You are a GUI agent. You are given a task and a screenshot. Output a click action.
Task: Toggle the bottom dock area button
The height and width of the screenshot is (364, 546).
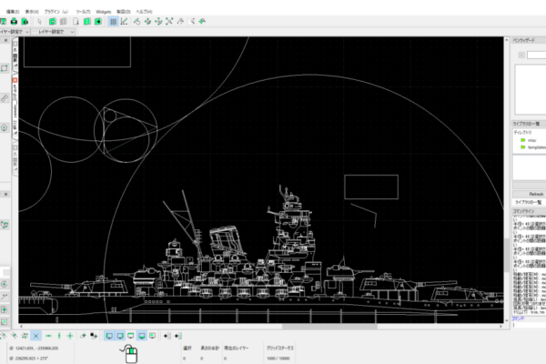tap(141, 336)
